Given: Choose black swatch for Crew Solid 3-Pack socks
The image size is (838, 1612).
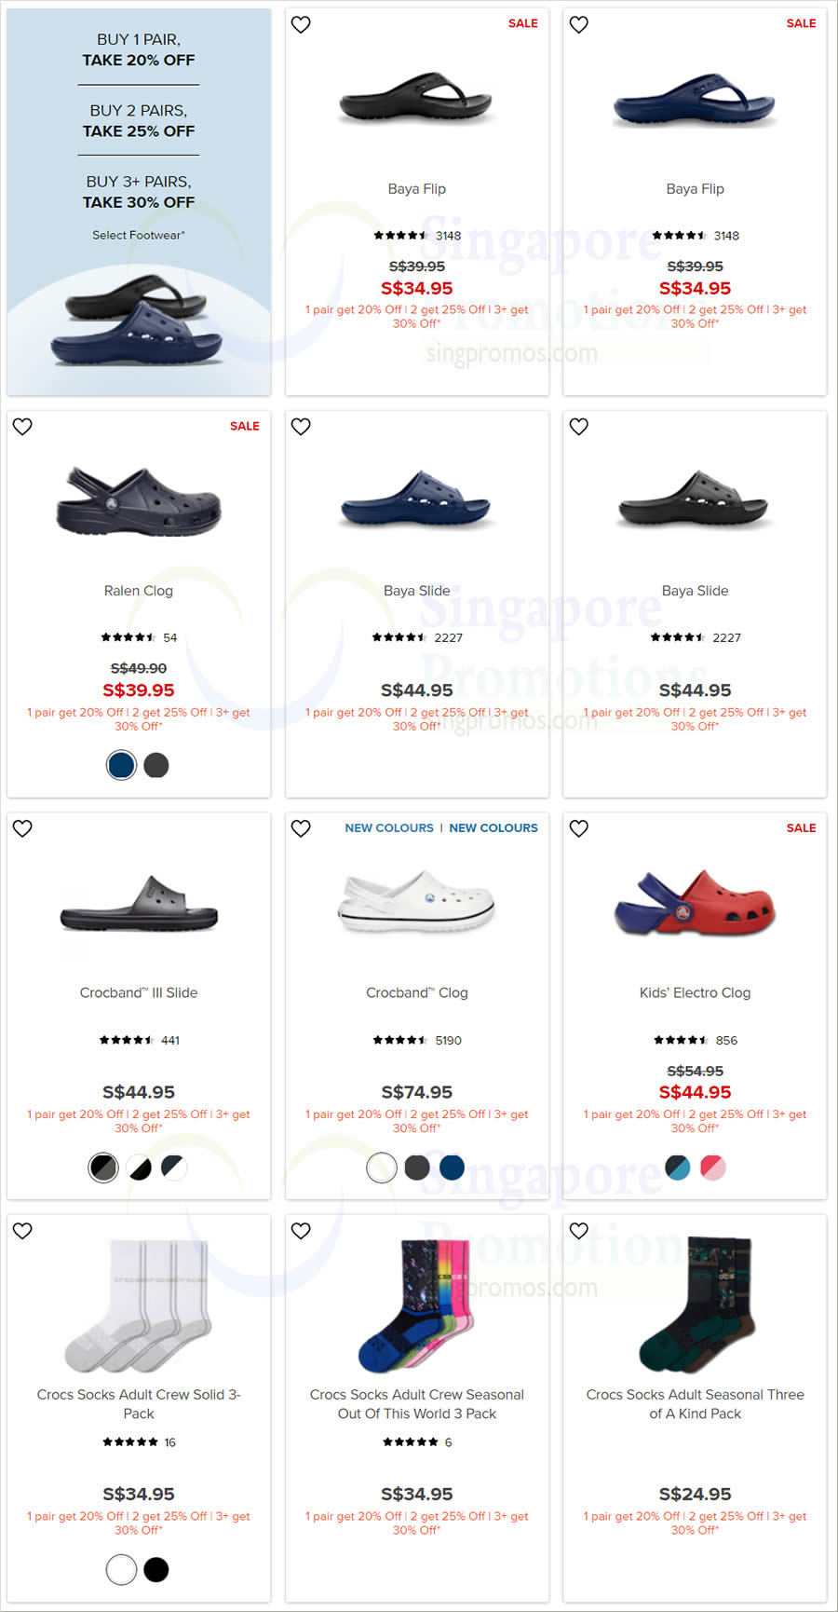Looking at the screenshot, I should (x=156, y=1569).
